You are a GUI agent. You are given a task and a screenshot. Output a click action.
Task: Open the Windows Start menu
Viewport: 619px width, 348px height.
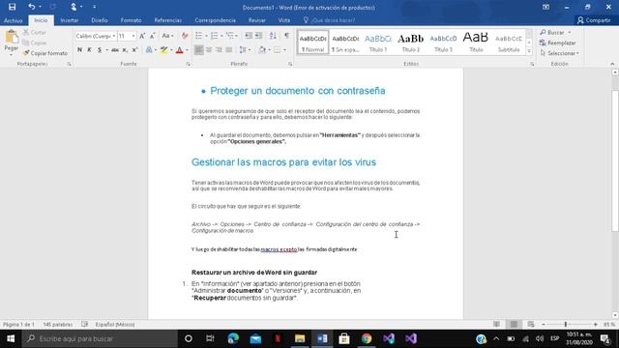pos(11,338)
